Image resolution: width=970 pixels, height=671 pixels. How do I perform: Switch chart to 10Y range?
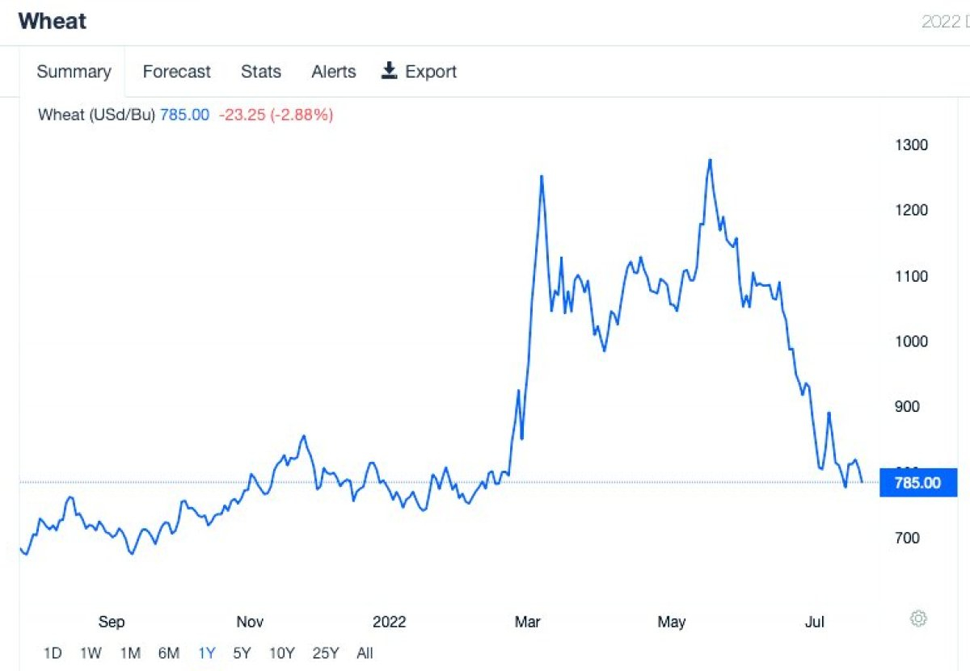[x=282, y=653]
